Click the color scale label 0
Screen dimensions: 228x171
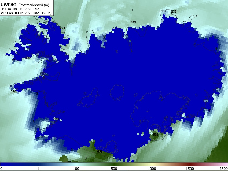pos(1,169)
